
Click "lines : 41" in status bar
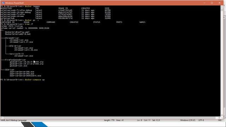coord(120,120)
